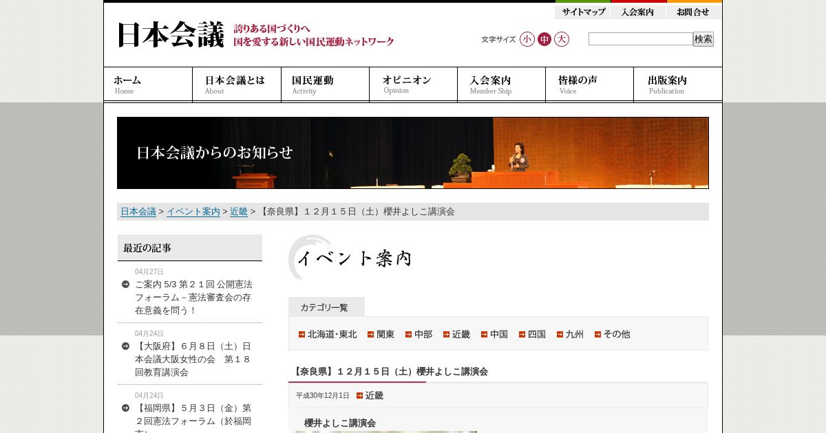Click イベント案内 breadcrumb link

[x=193, y=212]
